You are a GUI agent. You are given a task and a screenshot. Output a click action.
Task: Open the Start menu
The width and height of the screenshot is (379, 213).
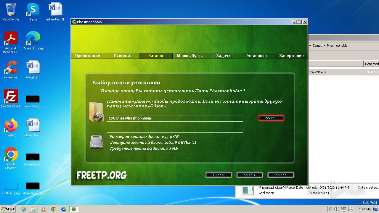[x=8, y=209]
